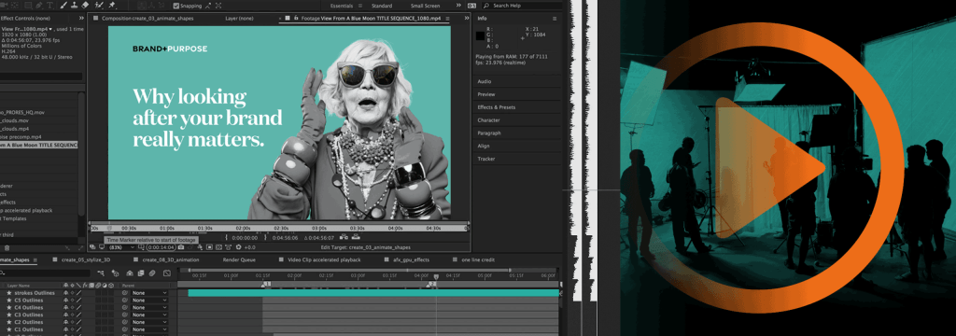
Task: Select the Eraser tool
Action: click(x=85, y=6)
